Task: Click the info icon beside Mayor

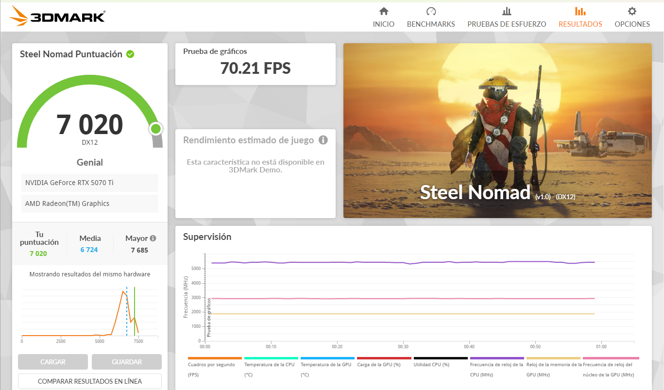Action: pos(153,238)
